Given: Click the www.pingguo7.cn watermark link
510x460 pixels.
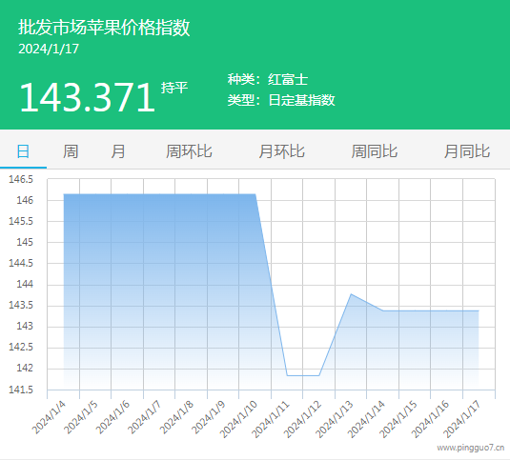Looking at the screenshot, I should [x=470, y=448].
